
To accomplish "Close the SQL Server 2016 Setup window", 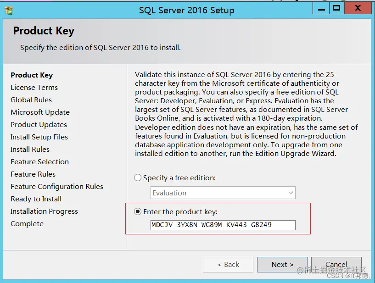I will [358, 9].
